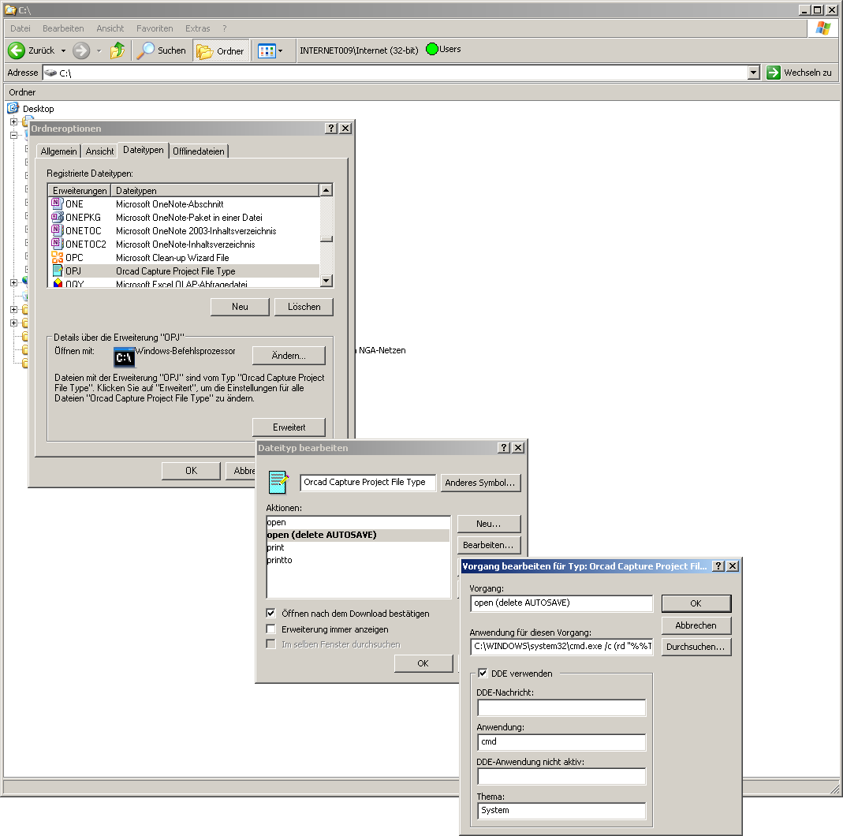Click the Neu button under registered file types
The image size is (843, 836).
point(240,307)
